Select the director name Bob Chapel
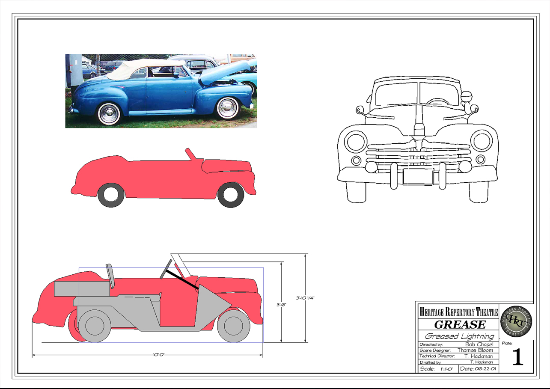550x389 pixels. click(479, 344)
